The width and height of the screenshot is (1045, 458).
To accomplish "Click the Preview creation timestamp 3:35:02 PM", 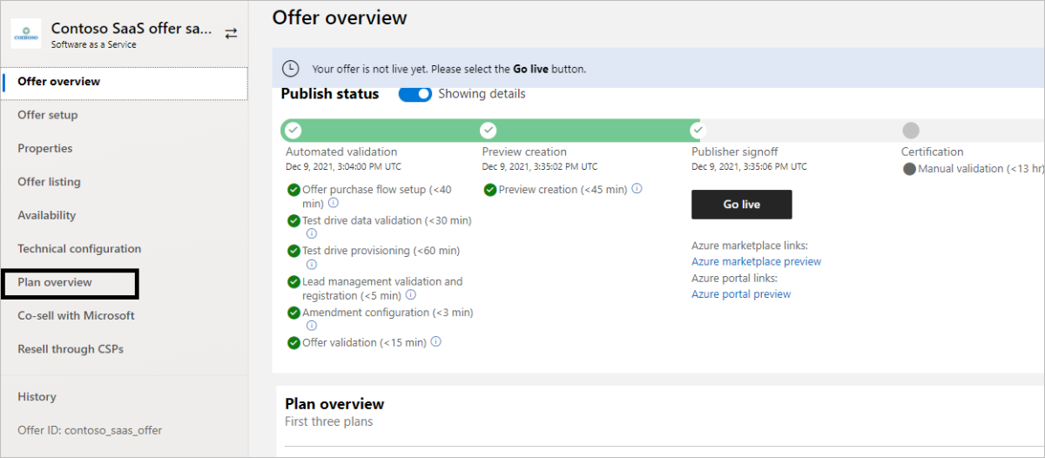I will click(540, 166).
